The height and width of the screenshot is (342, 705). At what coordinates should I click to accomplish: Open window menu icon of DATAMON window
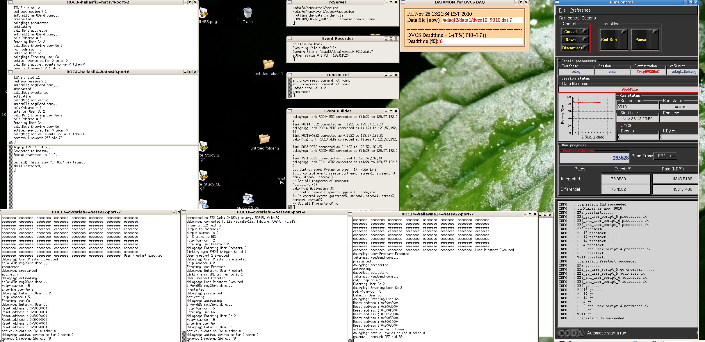(x=403, y=2)
